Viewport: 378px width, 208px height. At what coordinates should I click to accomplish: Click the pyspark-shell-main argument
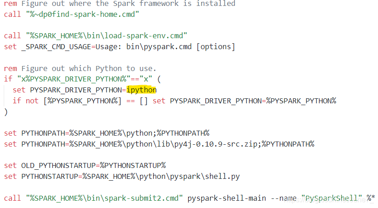[x=227, y=198]
